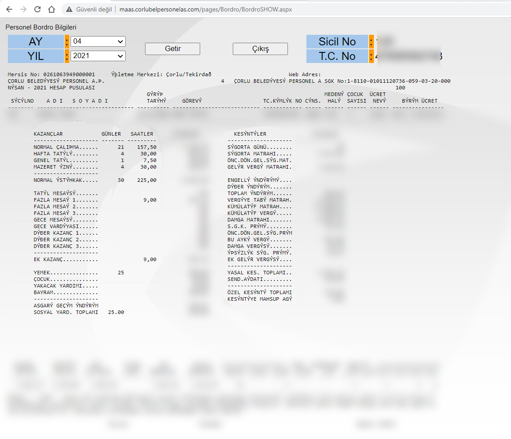
Task: Select the Sicil No label box
Action: click(x=337, y=42)
